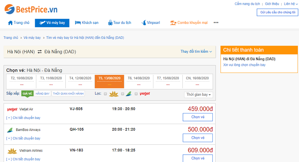Click Gửi yêu cầu cho chúng tôi button
The height and width of the screenshot is (162, 299).
point(278,12)
